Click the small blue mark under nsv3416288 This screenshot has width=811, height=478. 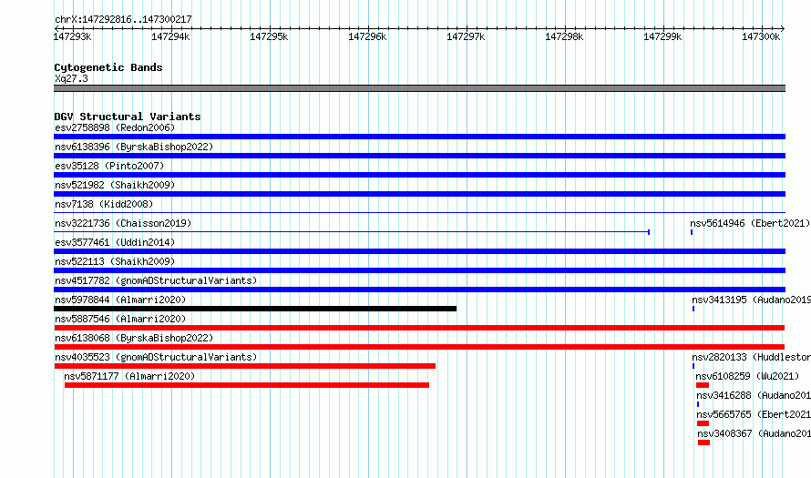point(698,404)
